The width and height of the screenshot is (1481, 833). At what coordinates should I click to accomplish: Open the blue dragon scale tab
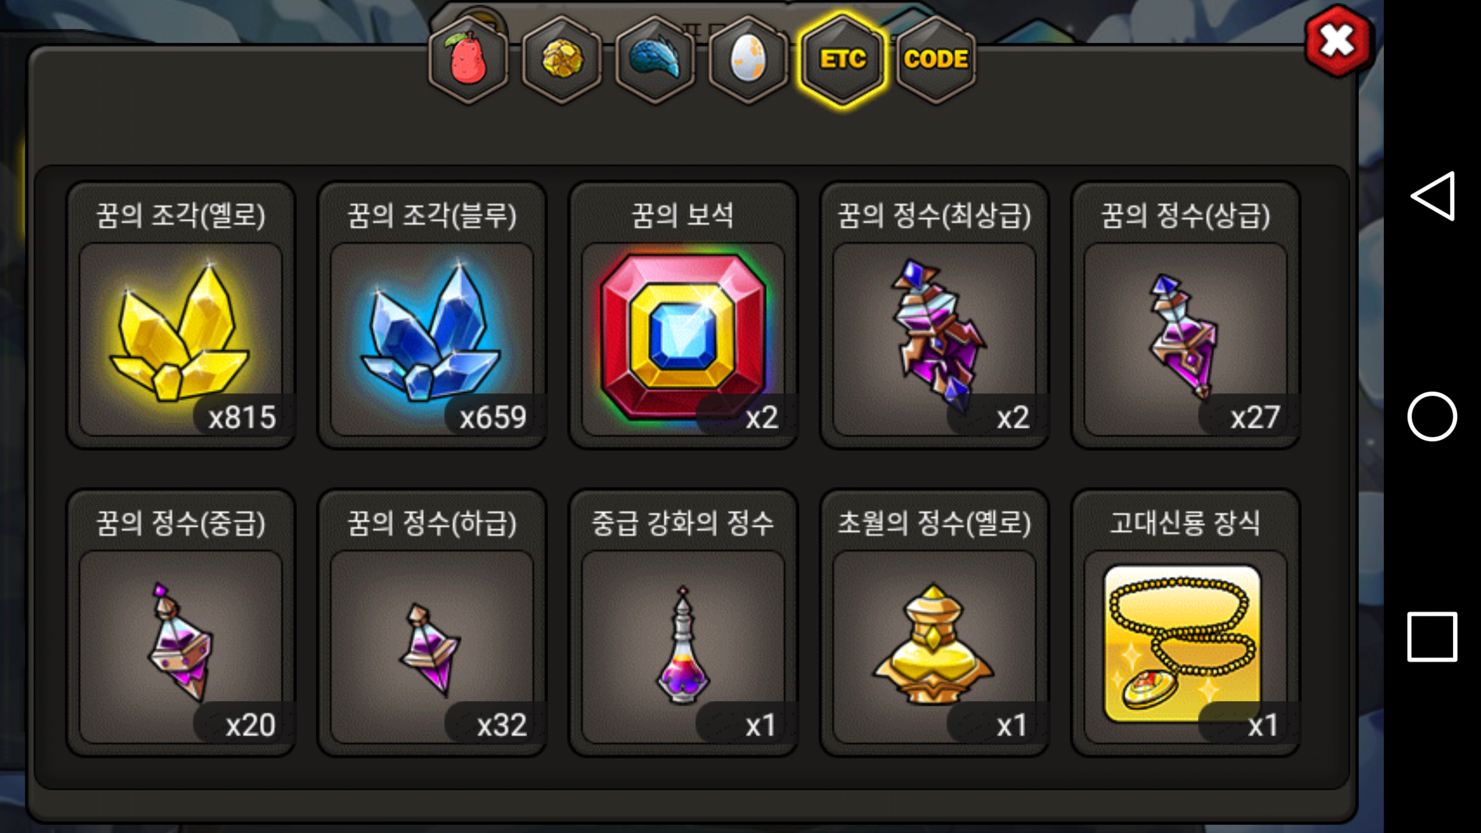[x=655, y=59]
